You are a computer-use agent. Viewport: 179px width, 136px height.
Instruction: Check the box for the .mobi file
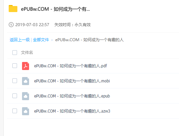15,81
